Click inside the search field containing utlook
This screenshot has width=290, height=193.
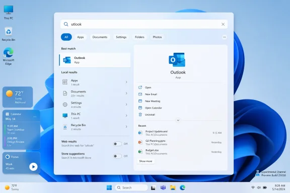144,24
